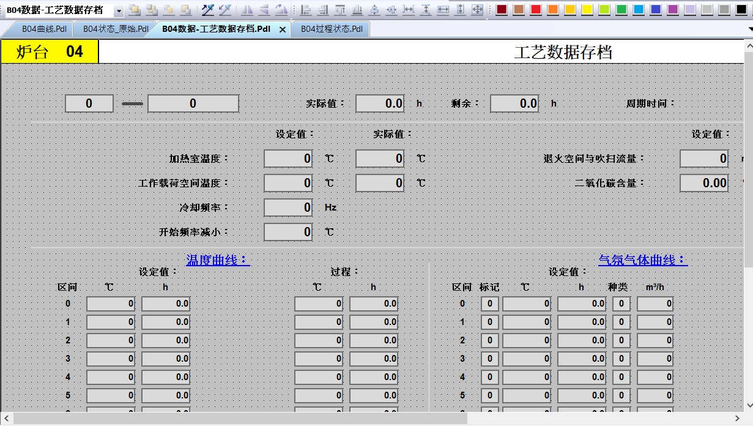753x426 pixels.
Task: Pick the yellow color swatch
Action: click(x=587, y=10)
